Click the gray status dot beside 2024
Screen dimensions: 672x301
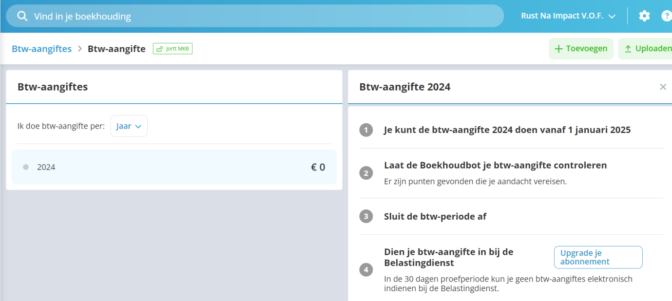[26, 167]
